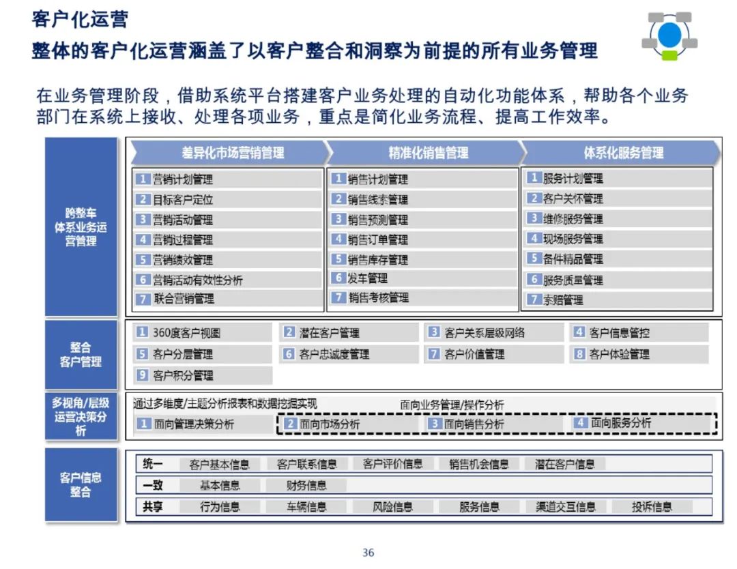Click the 销售机会信息 cell
The width and height of the screenshot is (737, 569).
[479, 464]
